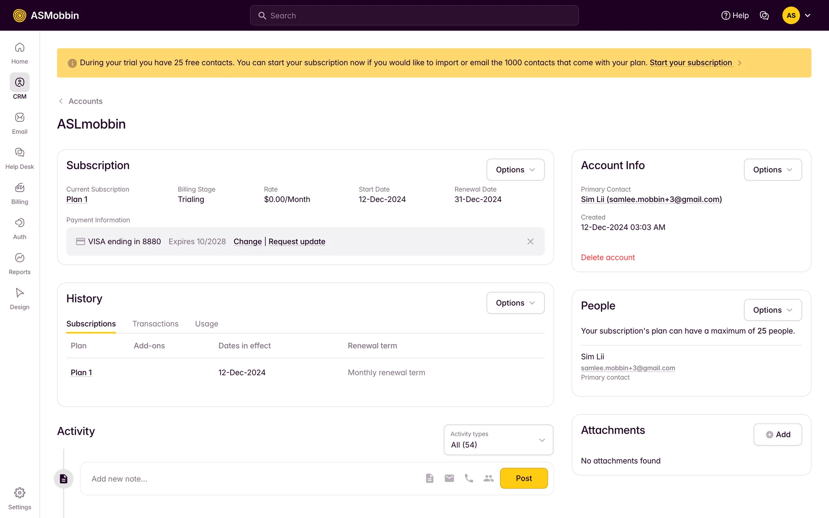Select the meeting people note type icon

(x=488, y=478)
